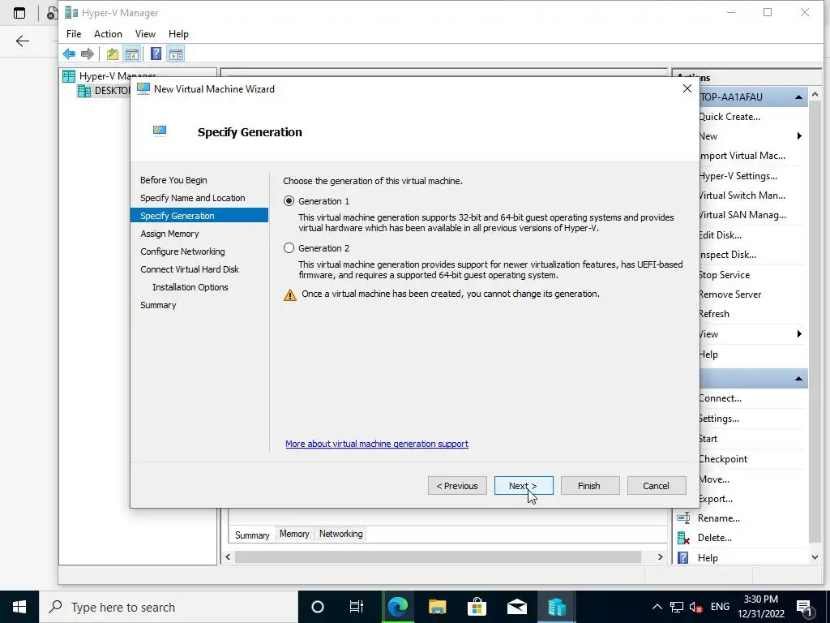Collapse the second actions section header
The image size is (830, 623).
click(798, 379)
